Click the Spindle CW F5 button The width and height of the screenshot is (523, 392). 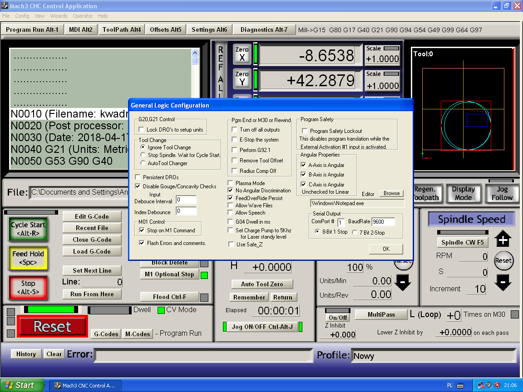coord(462,242)
